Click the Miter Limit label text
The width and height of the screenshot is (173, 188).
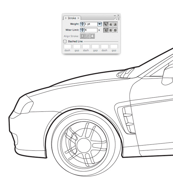(72, 30)
